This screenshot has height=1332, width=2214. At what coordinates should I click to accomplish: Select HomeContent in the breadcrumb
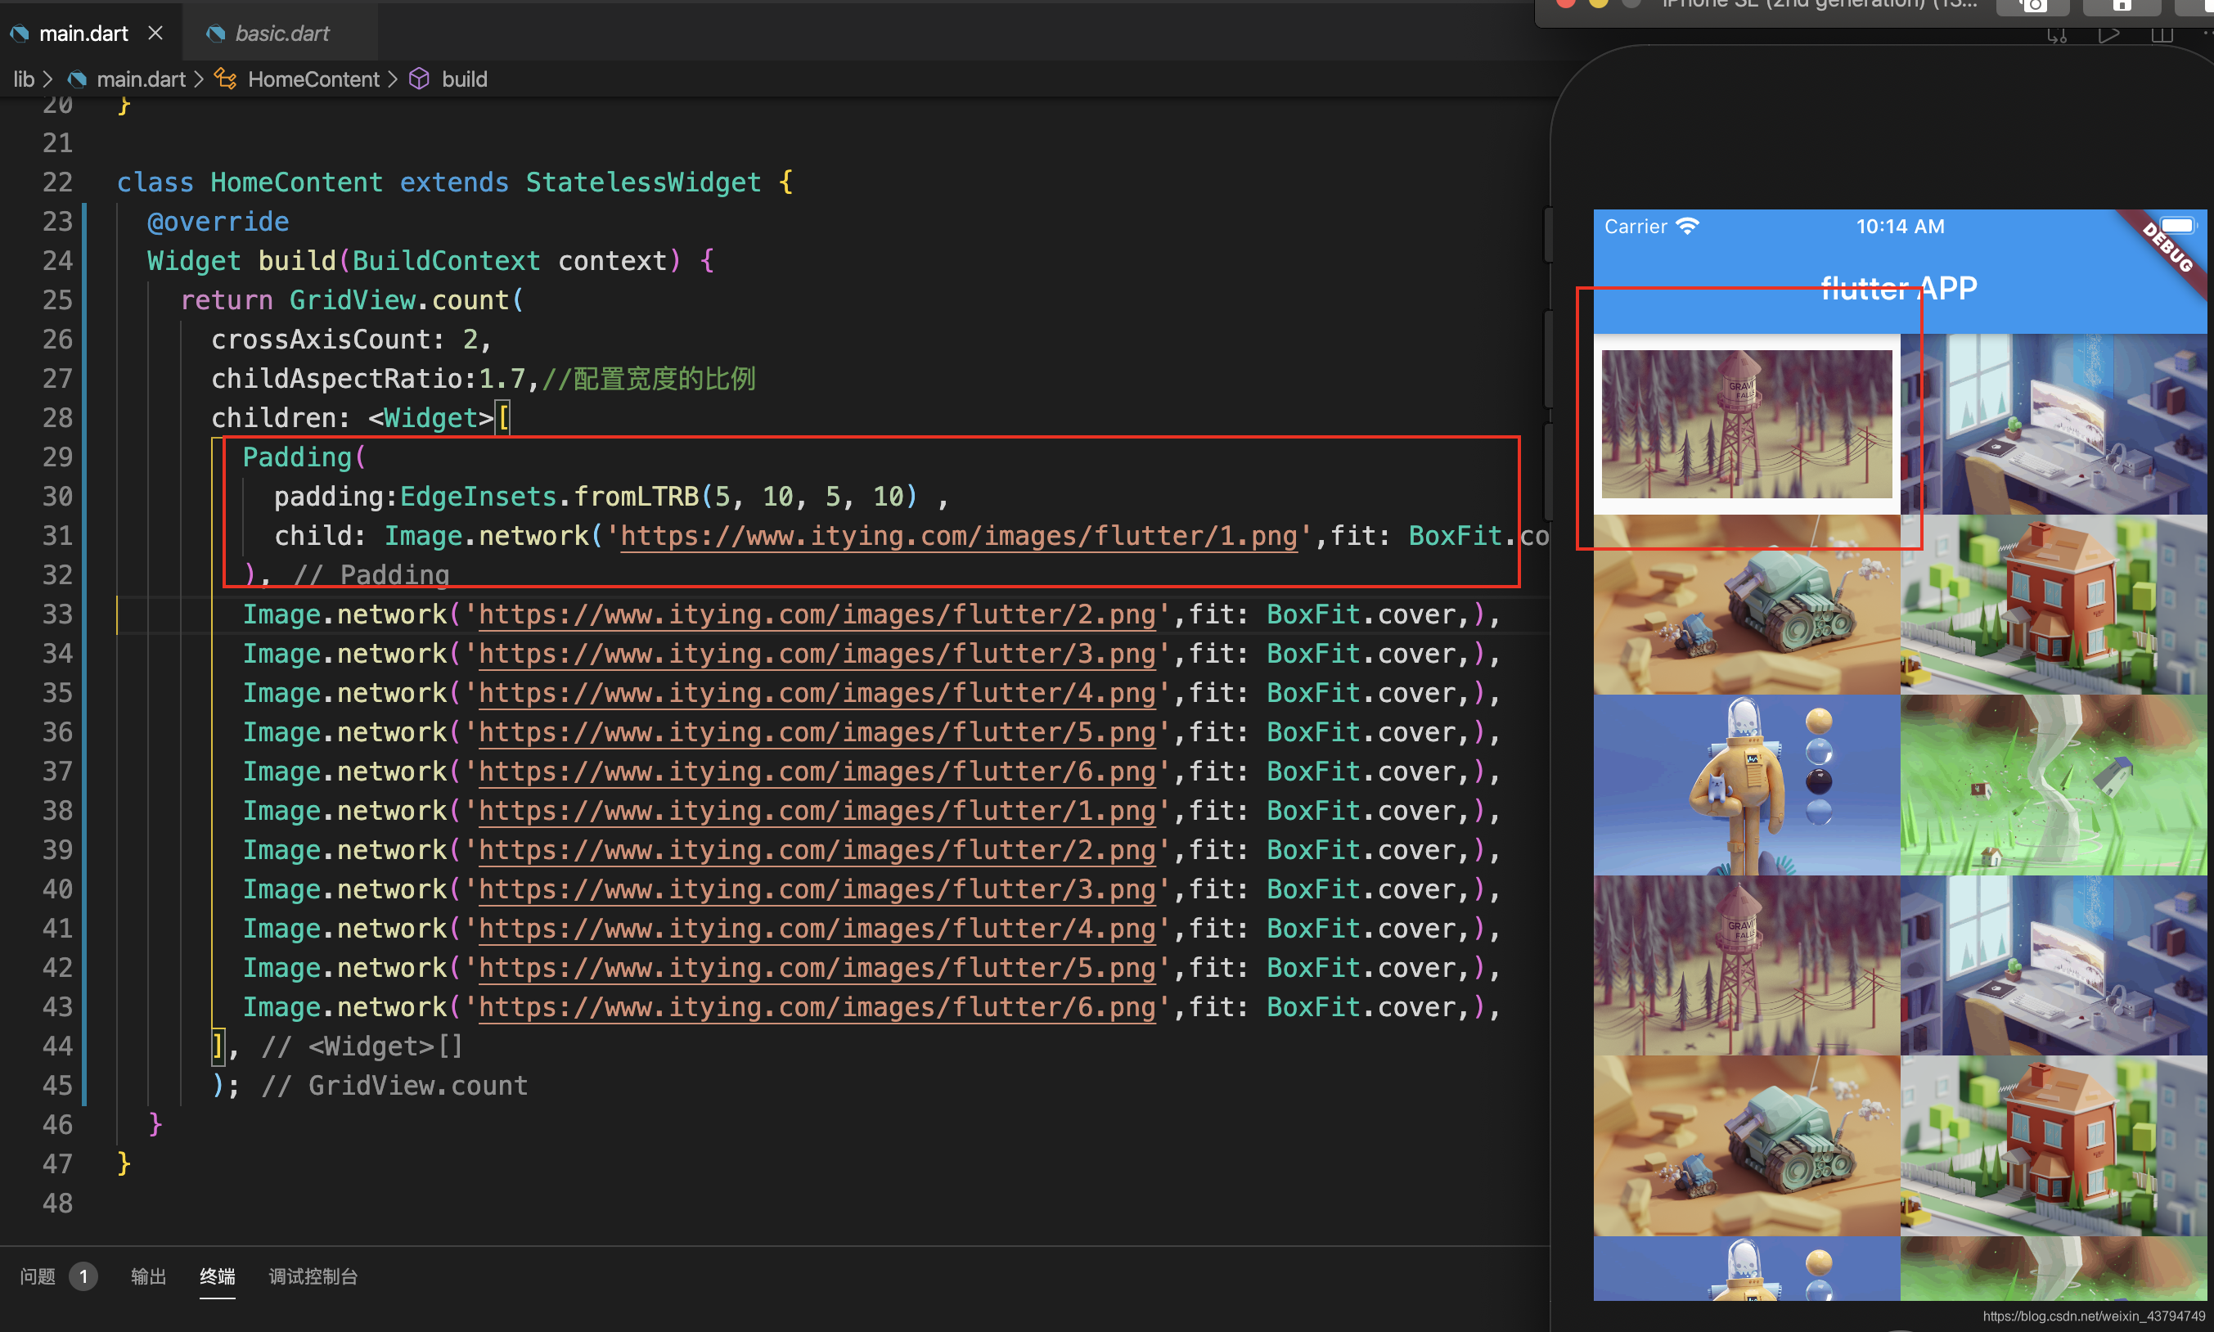pyautogui.click(x=313, y=80)
